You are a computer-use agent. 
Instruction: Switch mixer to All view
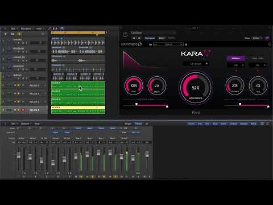tap(147, 124)
